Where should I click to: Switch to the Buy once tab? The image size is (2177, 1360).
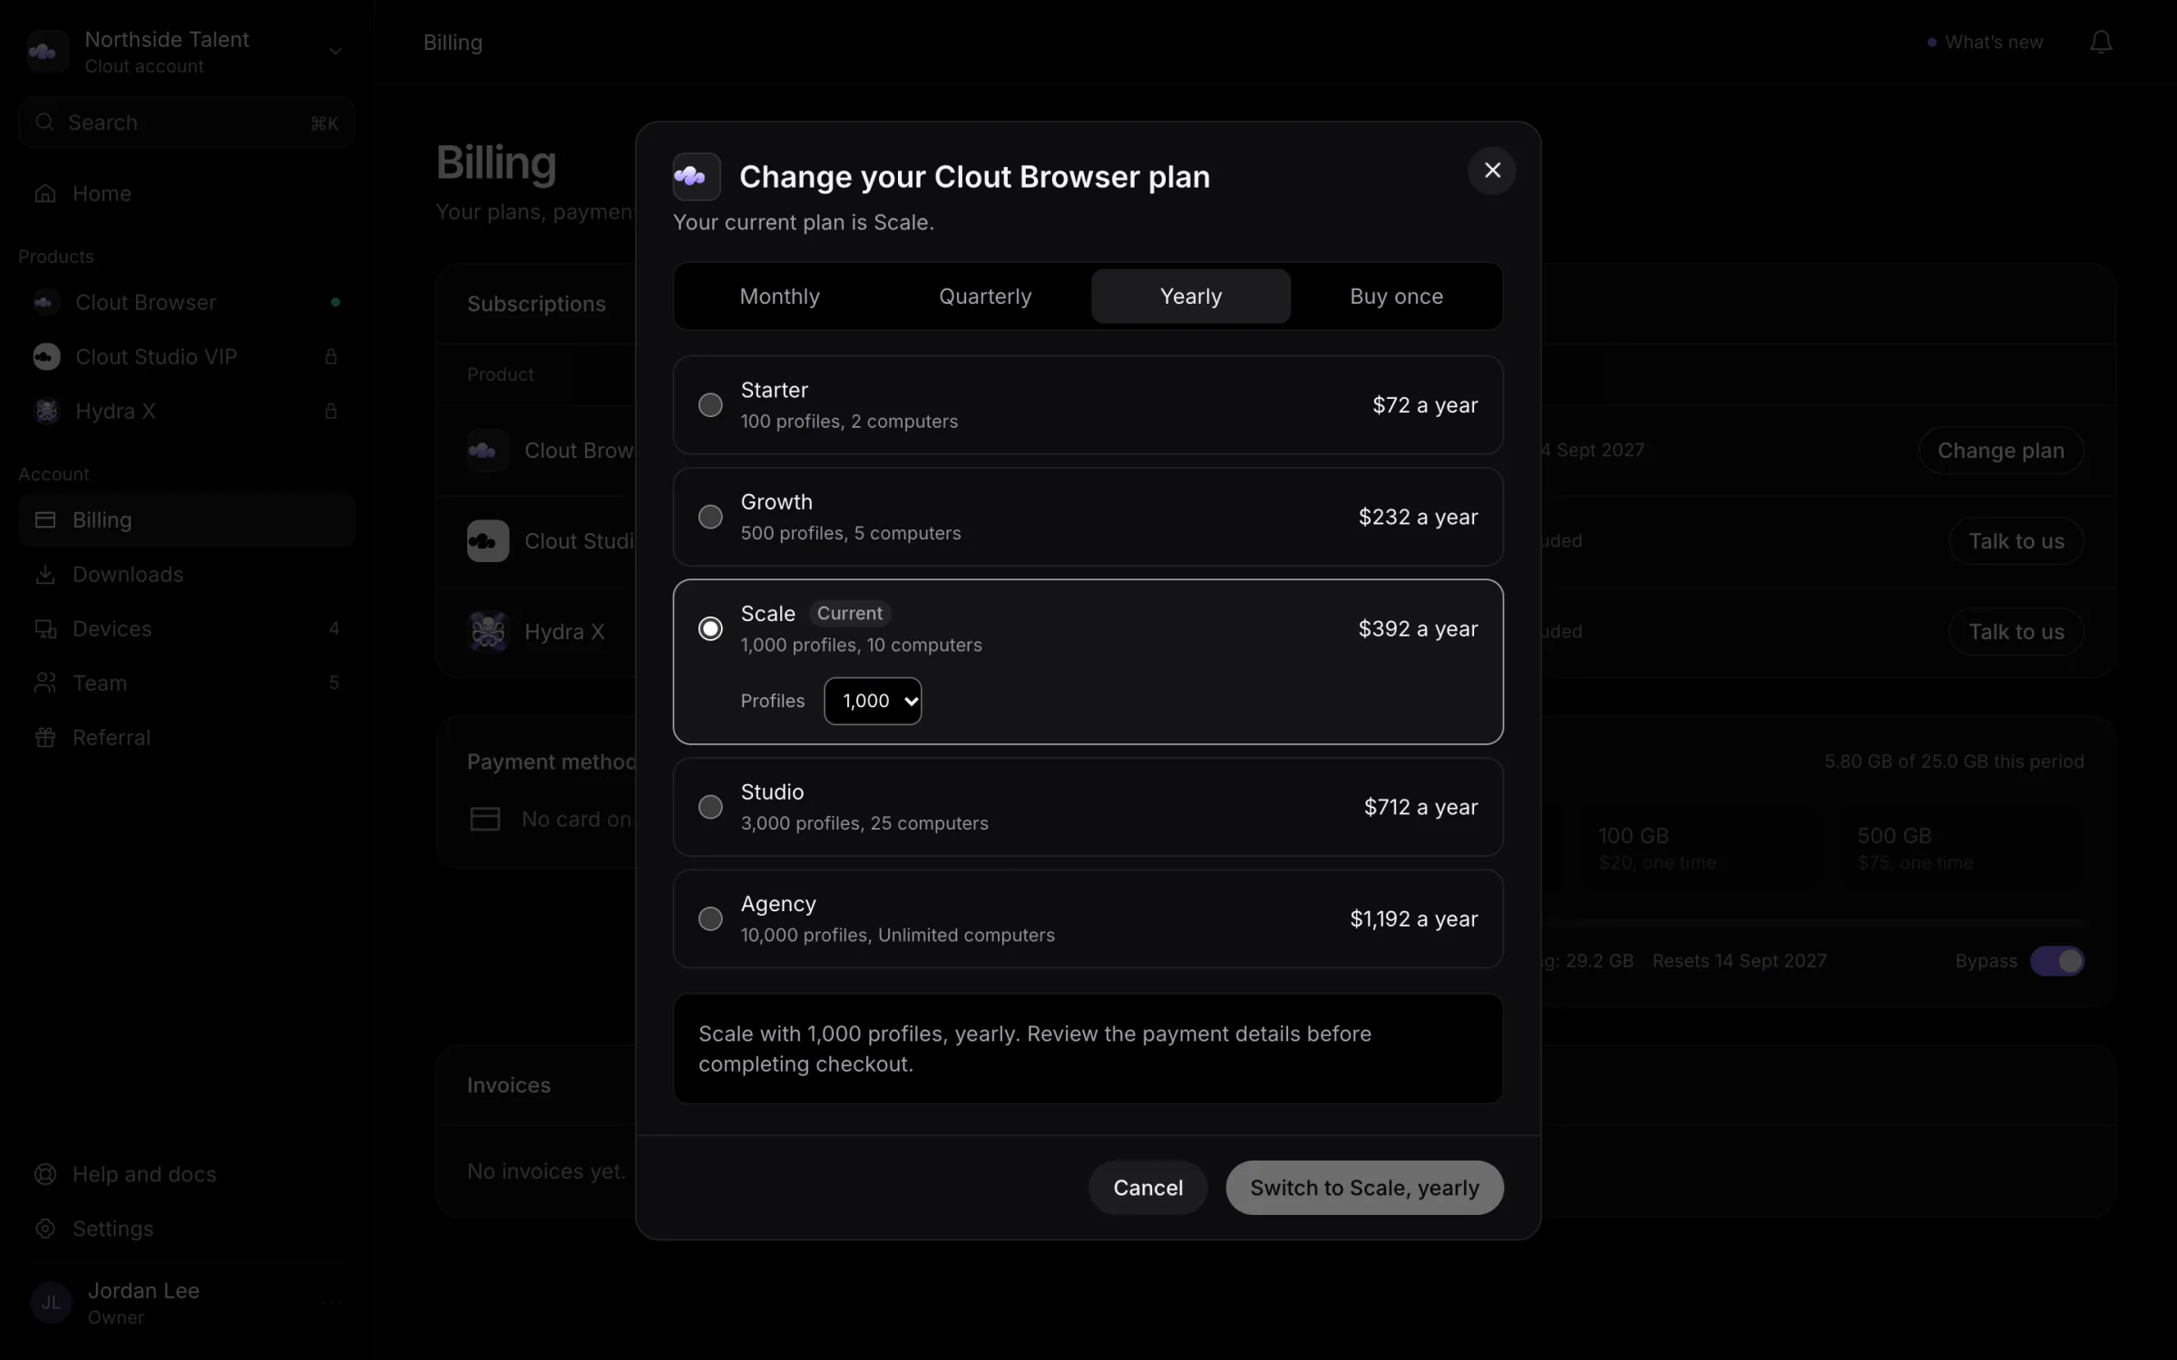point(1396,296)
